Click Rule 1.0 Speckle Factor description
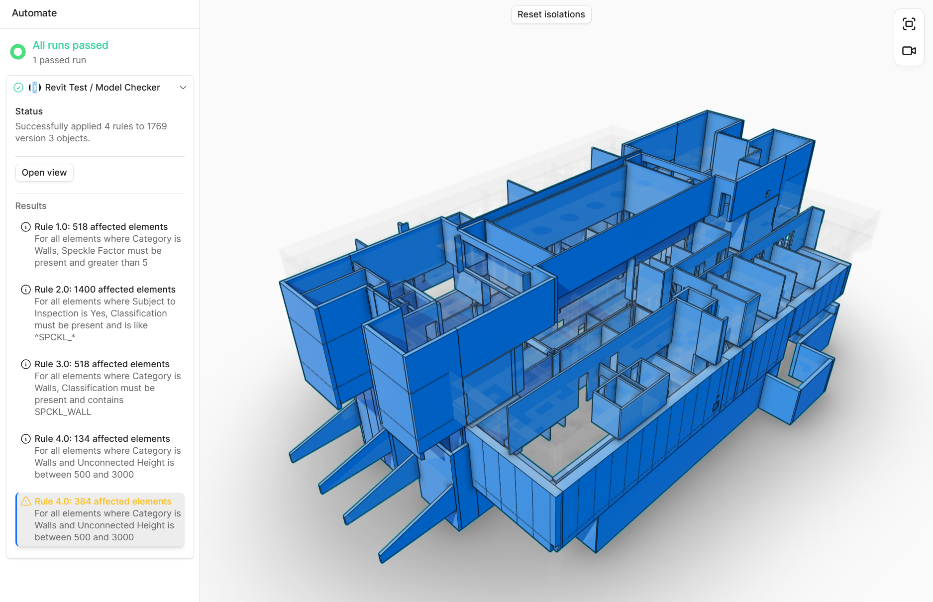 point(107,251)
